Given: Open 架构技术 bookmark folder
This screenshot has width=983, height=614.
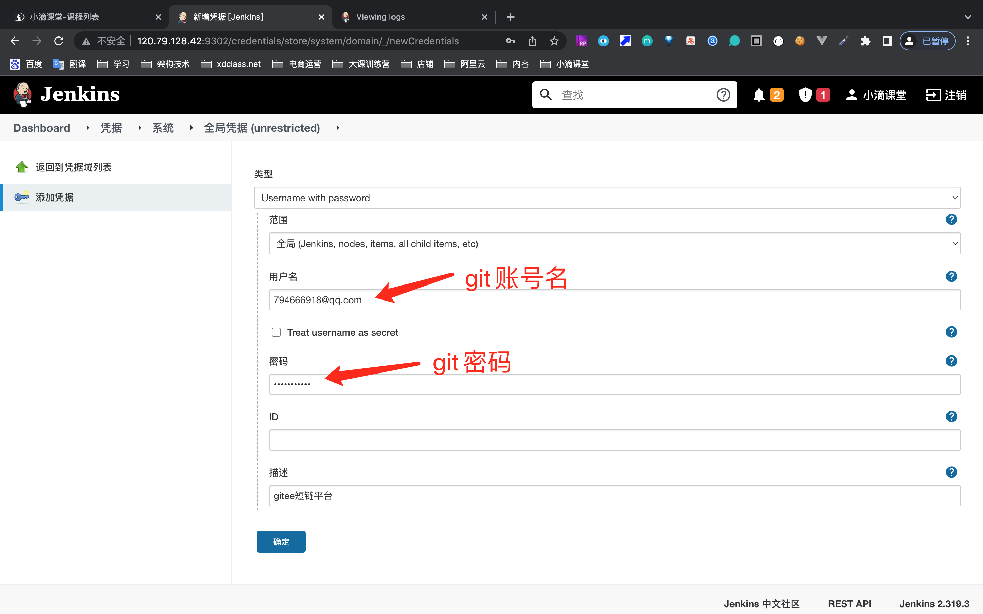Looking at the screenshot, I should (165, 64).
